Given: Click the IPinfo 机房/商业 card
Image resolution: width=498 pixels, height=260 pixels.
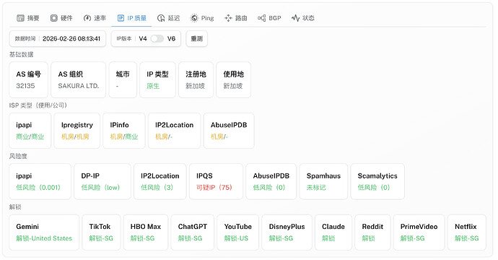Looking at the screenshot, I should tap(124, 131).
